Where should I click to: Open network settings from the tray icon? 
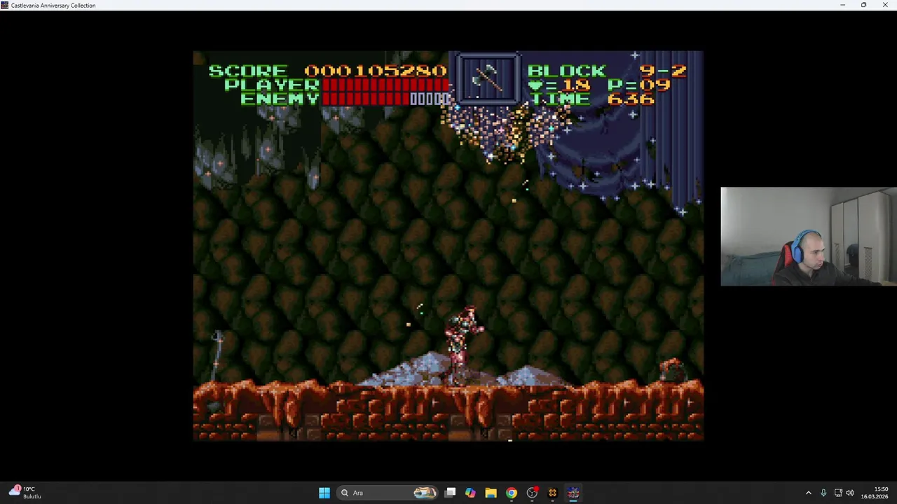point(838,493)
